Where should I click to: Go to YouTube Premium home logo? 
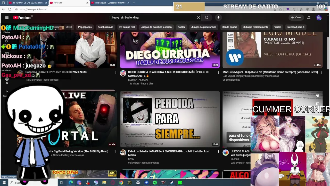click(22, 18)
